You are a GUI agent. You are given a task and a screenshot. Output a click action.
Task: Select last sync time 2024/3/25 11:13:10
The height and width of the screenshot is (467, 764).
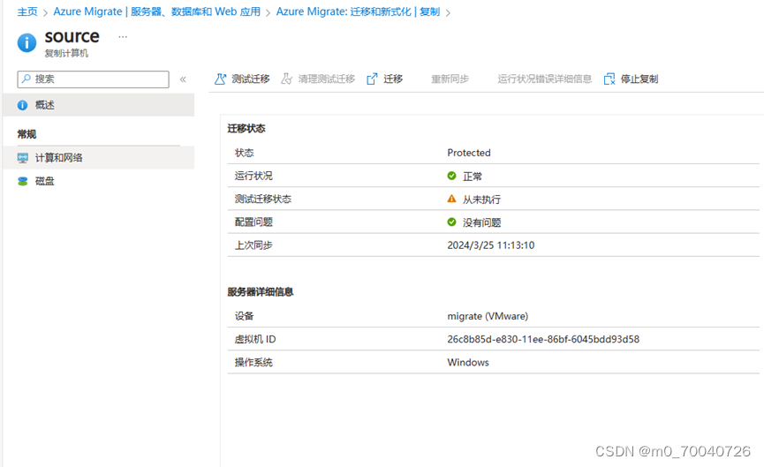click(x=491, y=245)
